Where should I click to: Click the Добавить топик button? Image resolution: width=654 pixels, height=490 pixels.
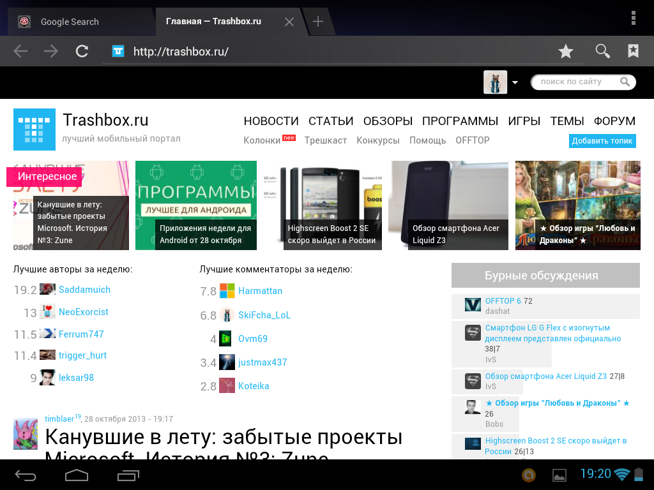(602, 141)
